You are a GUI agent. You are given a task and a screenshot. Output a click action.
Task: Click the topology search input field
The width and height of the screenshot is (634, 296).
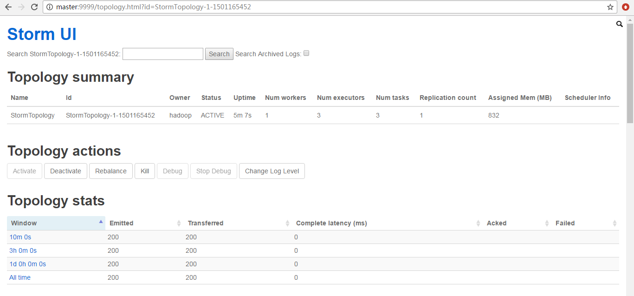coord(163,54)
